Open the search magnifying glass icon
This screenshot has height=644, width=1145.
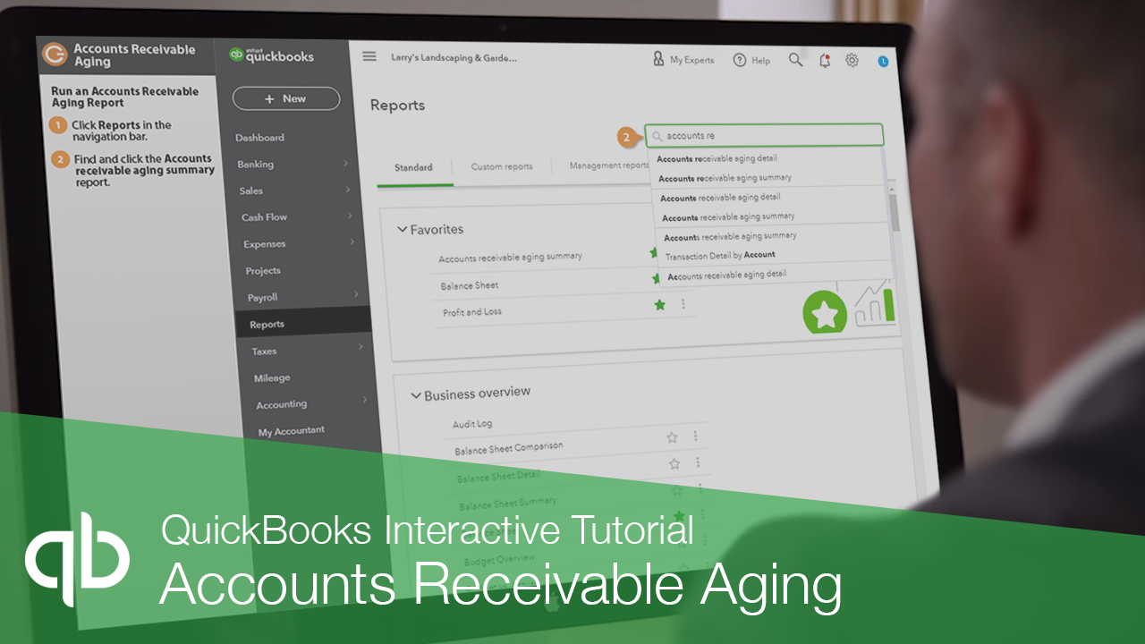(x=795, y=60)
